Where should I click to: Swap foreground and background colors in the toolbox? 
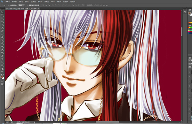click(3, 74)
